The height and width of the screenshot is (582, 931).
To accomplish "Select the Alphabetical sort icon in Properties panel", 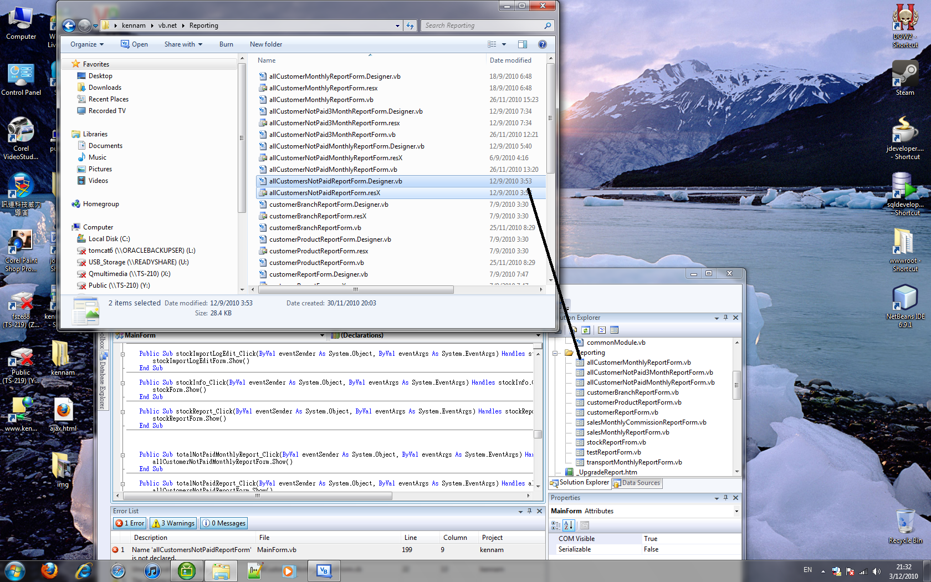I will pyautogui.click(x=569, y=525).
